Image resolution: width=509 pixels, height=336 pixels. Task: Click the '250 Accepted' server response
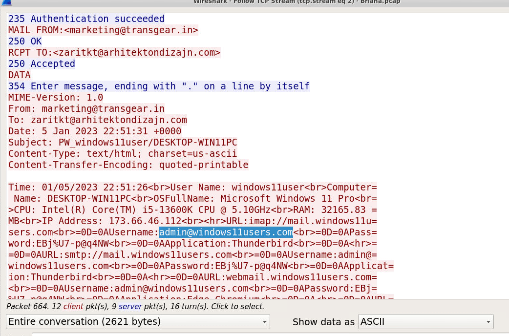(x=42, y=63)
